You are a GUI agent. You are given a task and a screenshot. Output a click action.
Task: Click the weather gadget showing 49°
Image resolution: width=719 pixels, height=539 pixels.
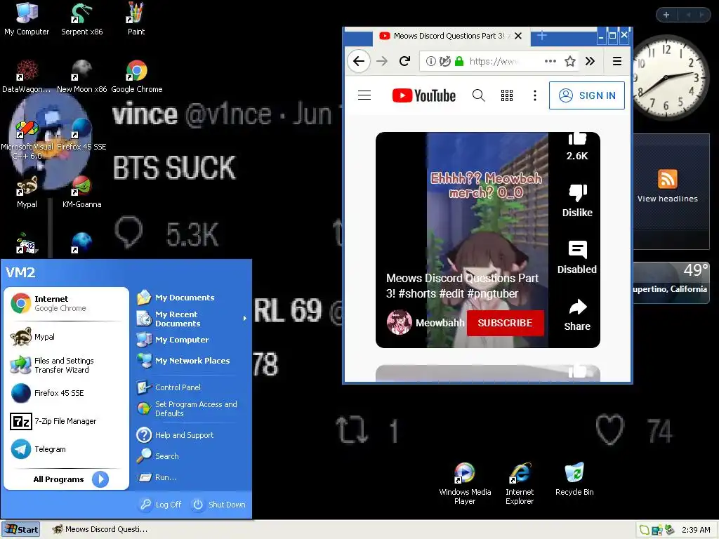671,282
